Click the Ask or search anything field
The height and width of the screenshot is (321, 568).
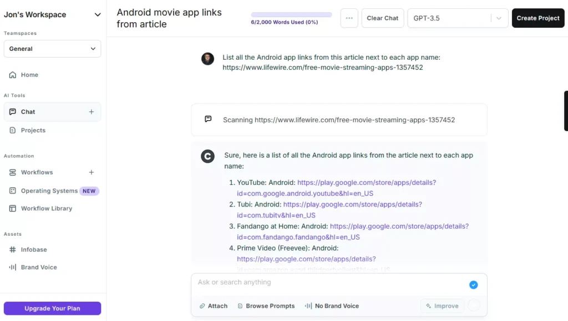click(327, 283)
